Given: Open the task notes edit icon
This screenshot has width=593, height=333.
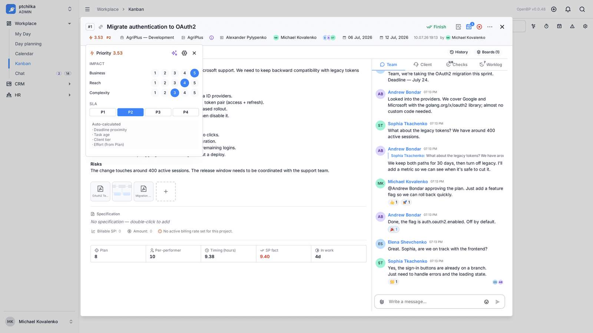Looking at the screenshot, I should (458, 27).
